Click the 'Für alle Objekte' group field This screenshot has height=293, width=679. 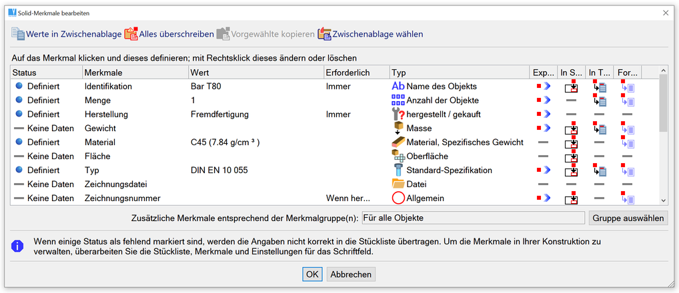(473, 218)
